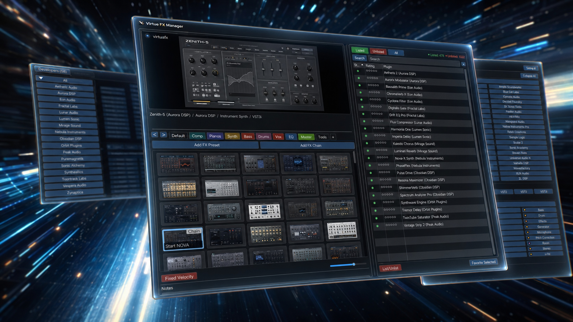
Task: Go to next preset page arrow
Action: [164, 135]
